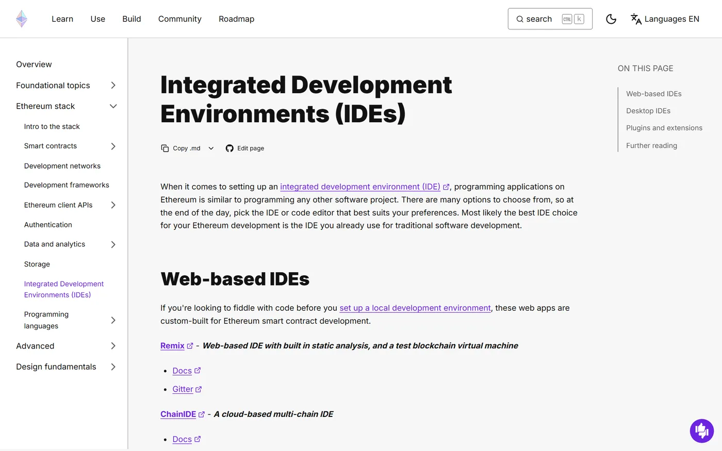
Task: Jump to Desktop IDEs section
Action: click(648, 111)
